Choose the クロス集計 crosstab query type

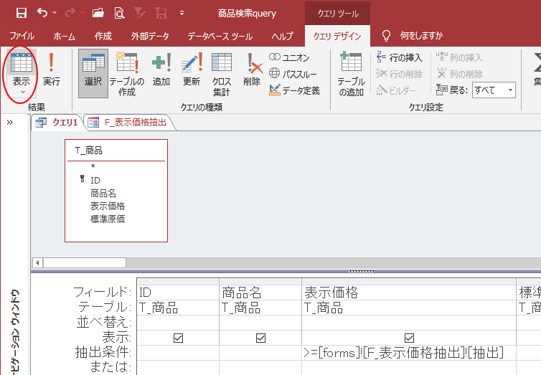(222, 74)
